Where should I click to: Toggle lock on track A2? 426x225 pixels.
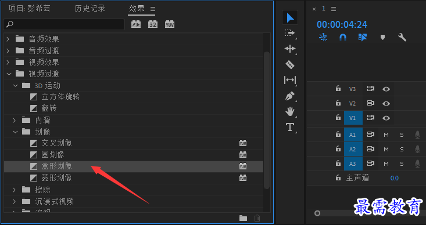338,149
